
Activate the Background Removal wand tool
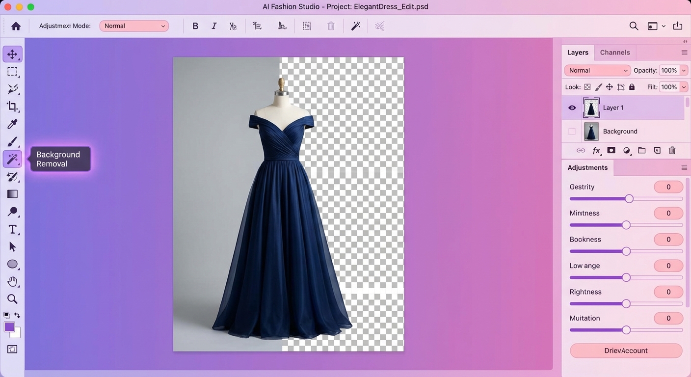pos(12,159)
